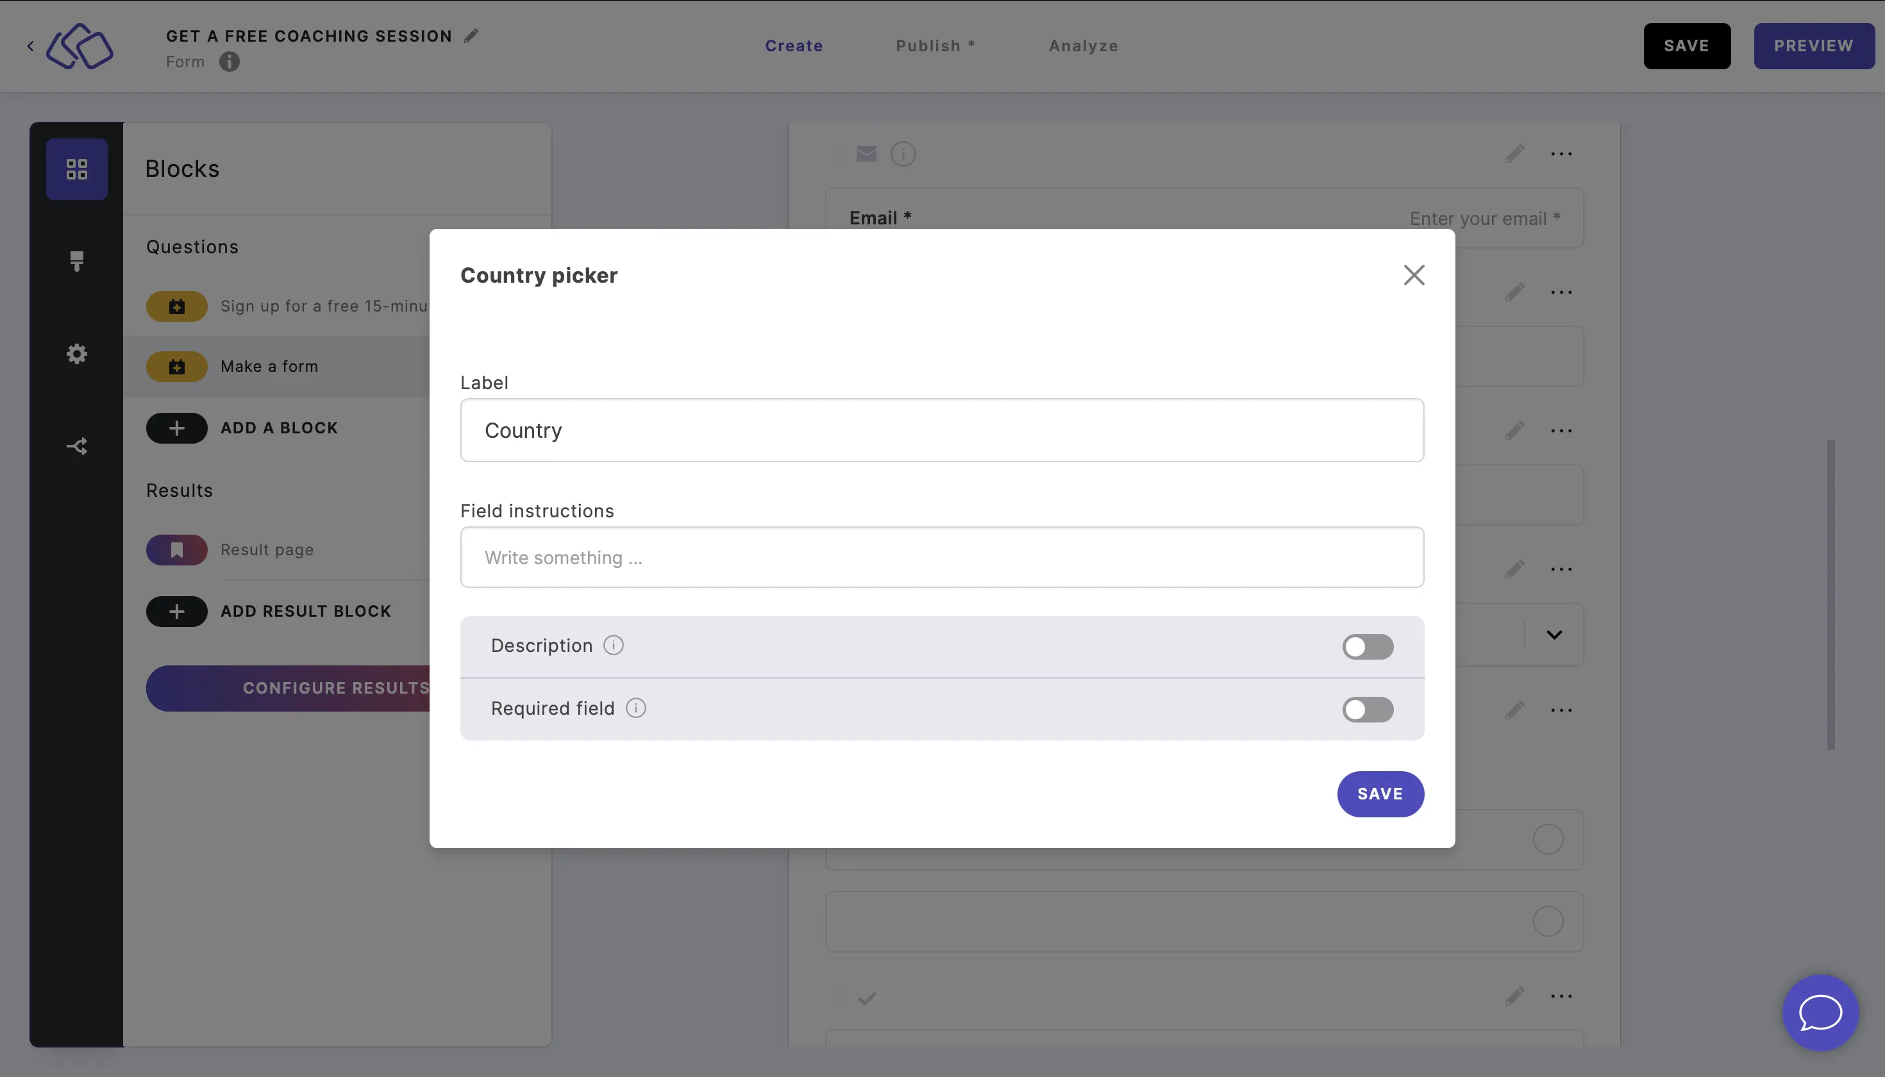This screenshot has width=1885, height=1077.
Task: Click the top bar SAVE button
Action: pyautogui.click(x=1687, y=46)
